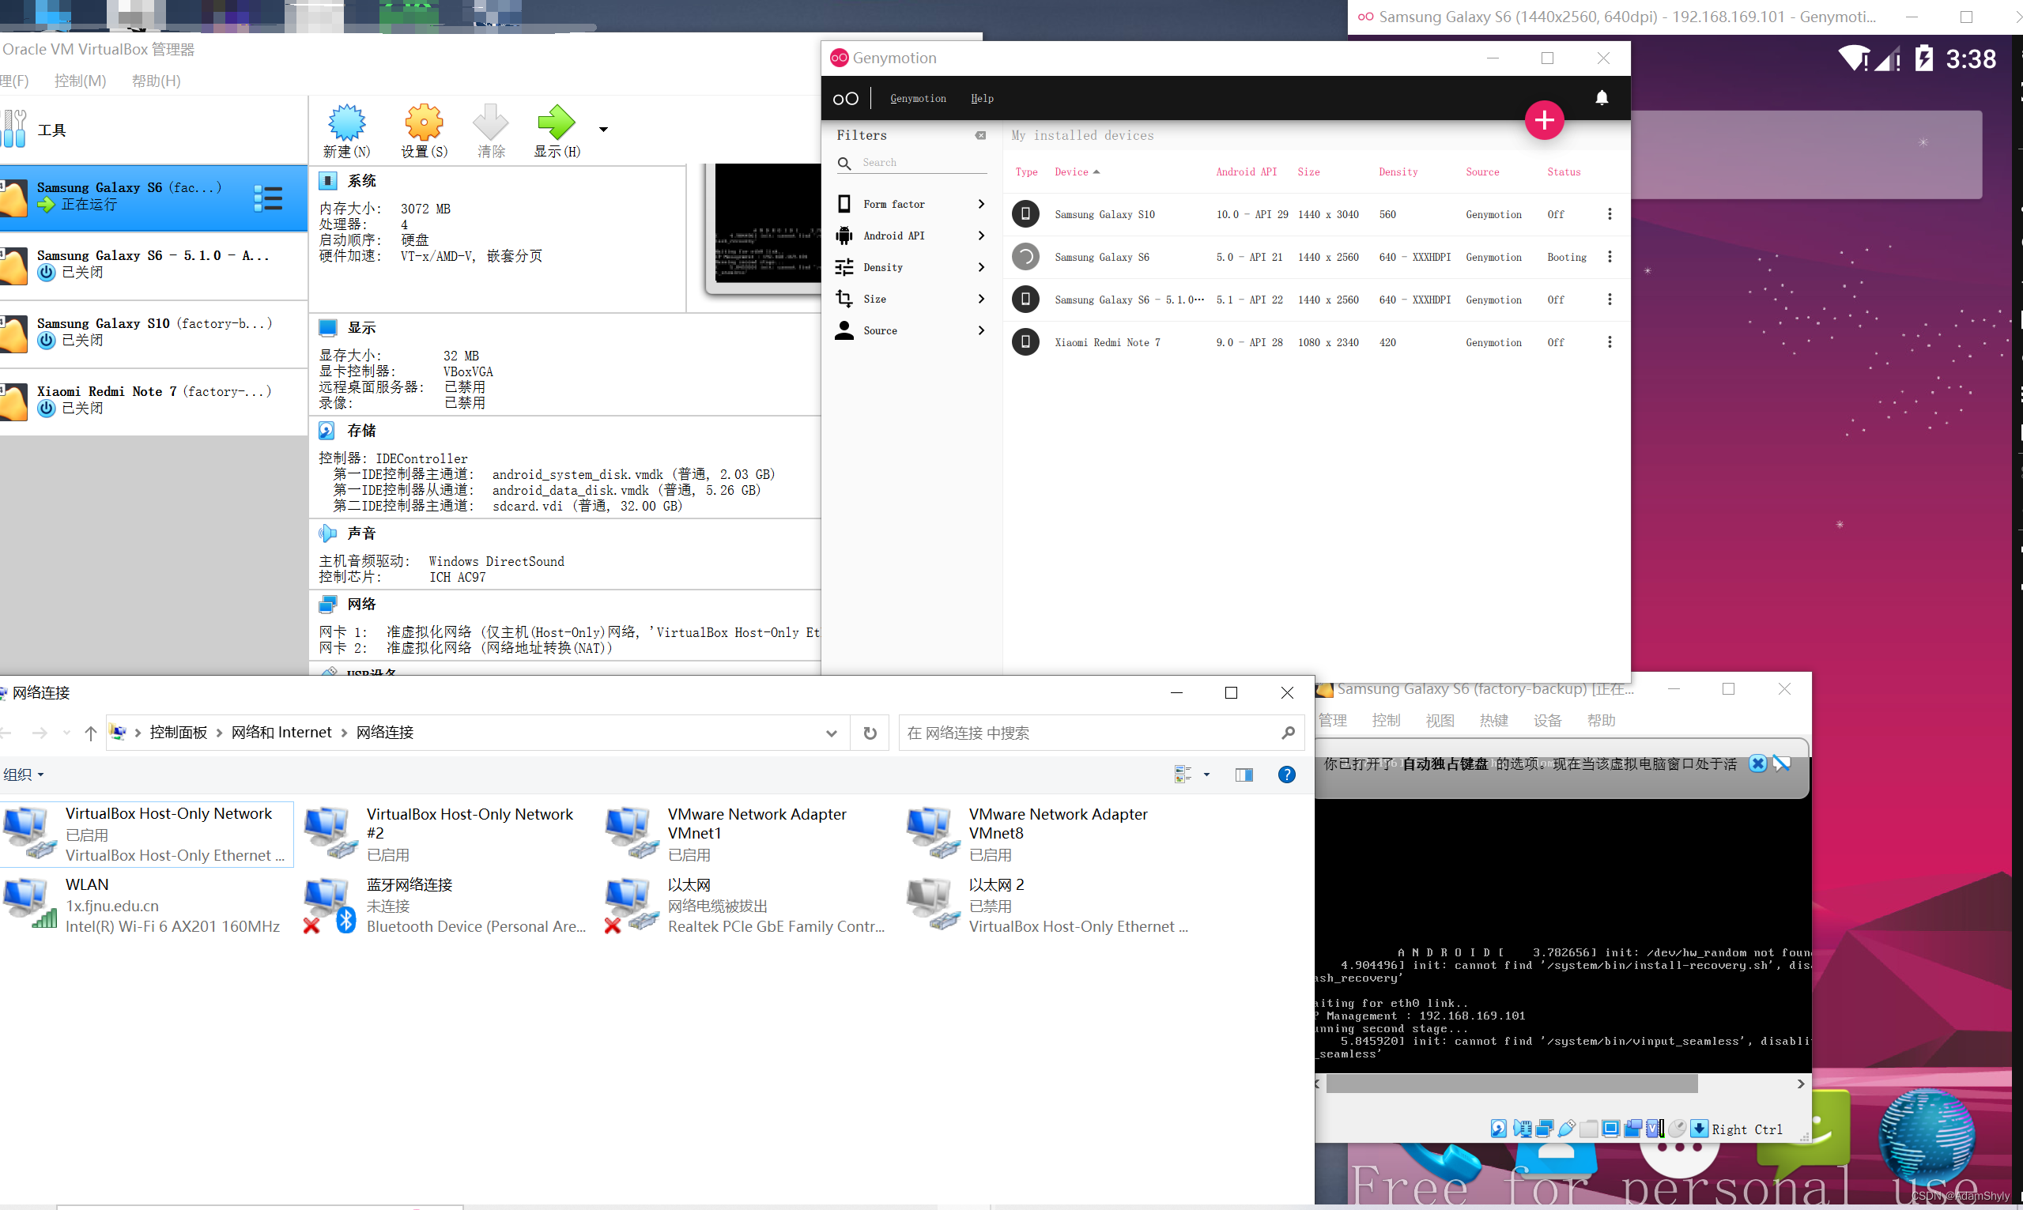Click the audio icon in the VM status bar
The height and width of the screenshot is (1210, 2023).
coord(1523,1128)
